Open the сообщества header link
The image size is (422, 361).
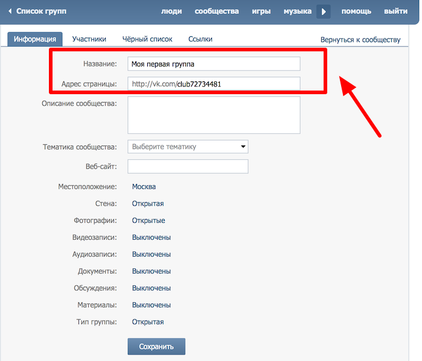tap(217, 11)
